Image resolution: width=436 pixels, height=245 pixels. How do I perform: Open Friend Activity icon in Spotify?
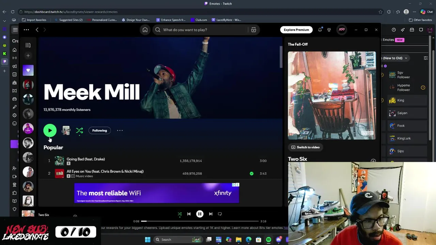tap(329, 30)
